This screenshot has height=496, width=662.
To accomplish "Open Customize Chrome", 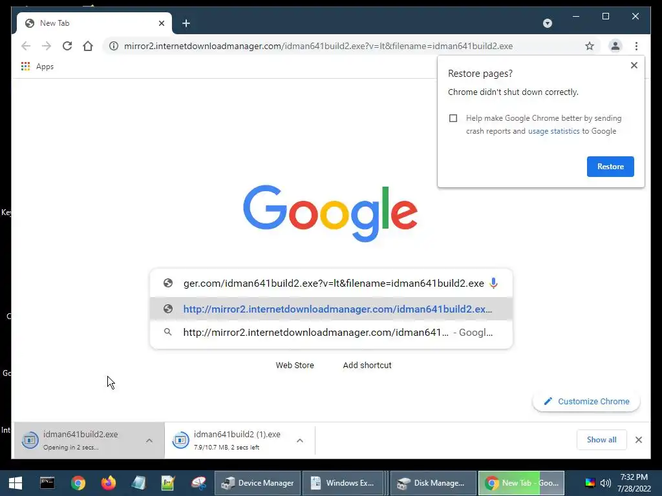I will click(586, 402).
